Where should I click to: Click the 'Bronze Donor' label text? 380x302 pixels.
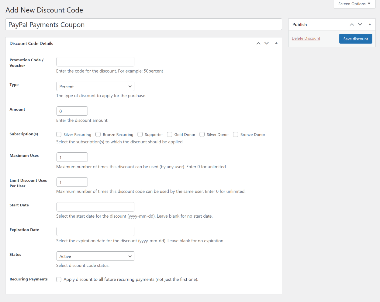(x=253, y=135)
